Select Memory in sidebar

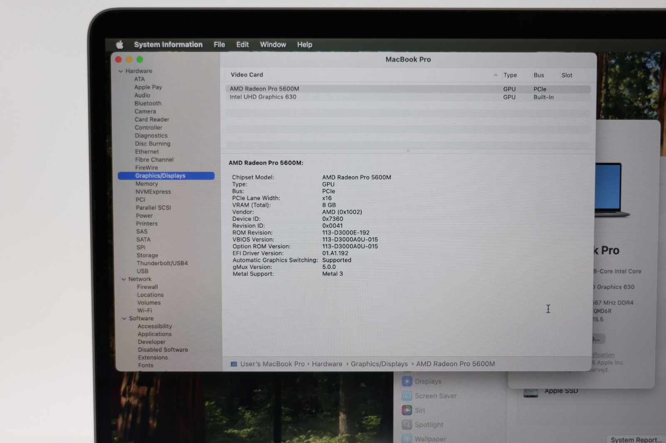point(147,184)
